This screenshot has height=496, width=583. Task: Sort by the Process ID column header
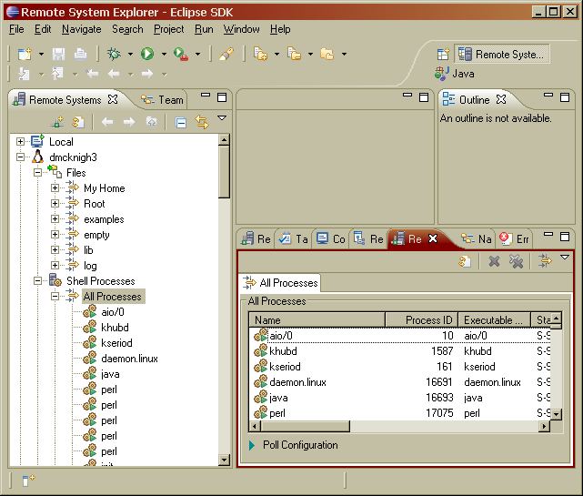(421, 320)
